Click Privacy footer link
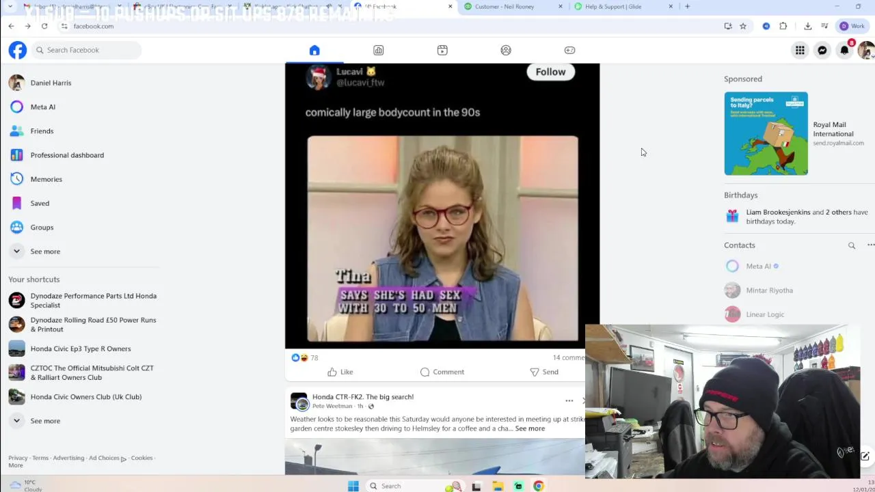Image resolution: width=875 pixels, height=492 pixels. coord(18,458)
